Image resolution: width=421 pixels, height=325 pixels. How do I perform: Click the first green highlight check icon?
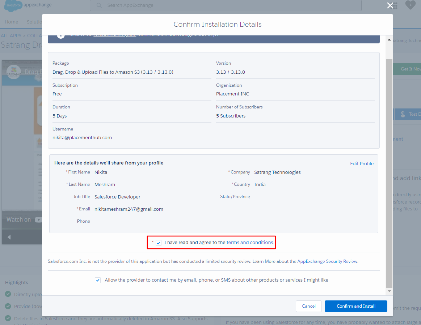click(x=8, y=294)
